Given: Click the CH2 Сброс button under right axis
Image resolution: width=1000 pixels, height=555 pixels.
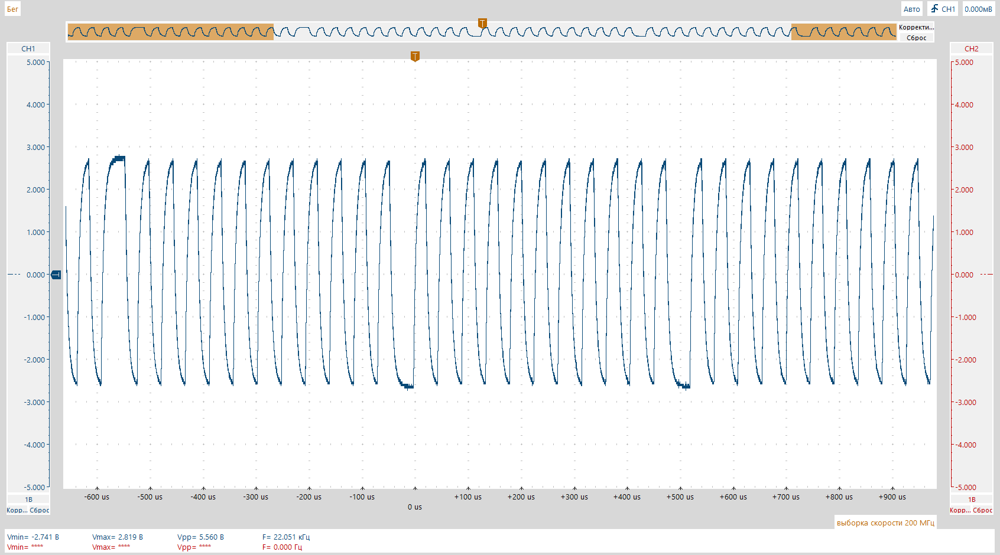Looking at the screenshot, I should [983, 510].
